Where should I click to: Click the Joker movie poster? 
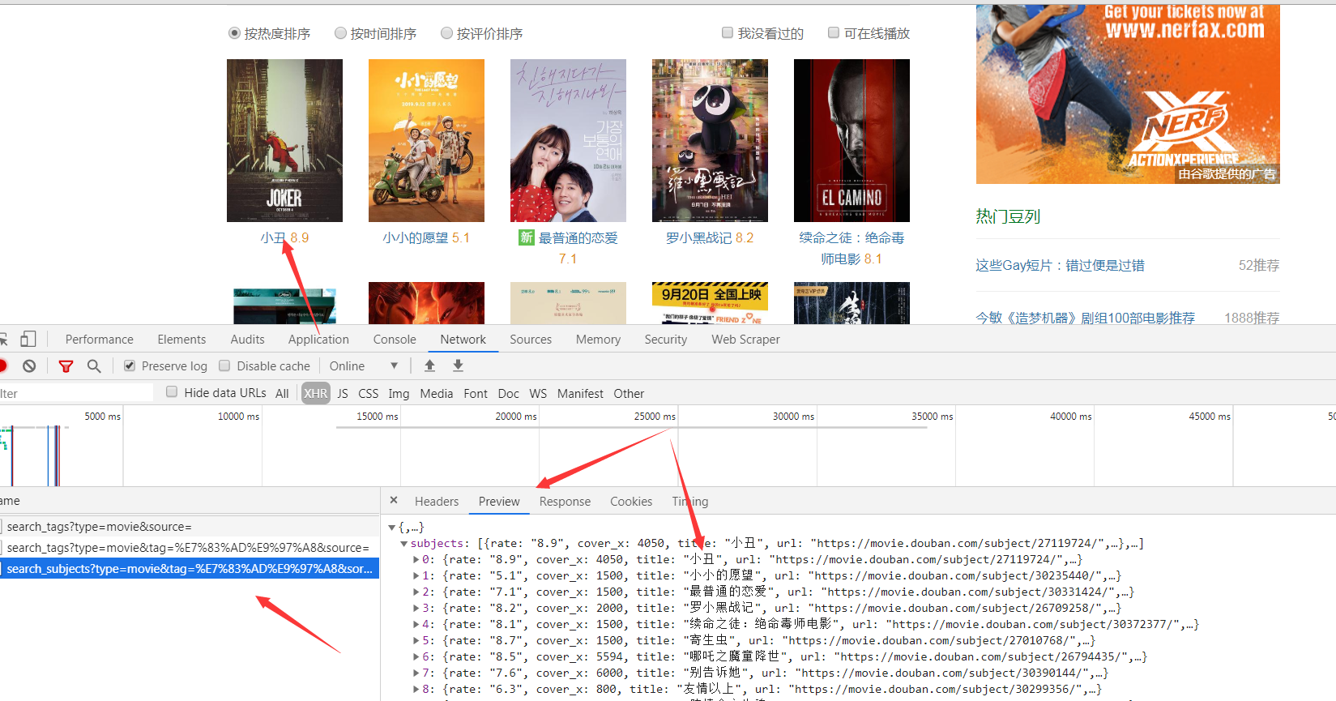click(284, 140)
